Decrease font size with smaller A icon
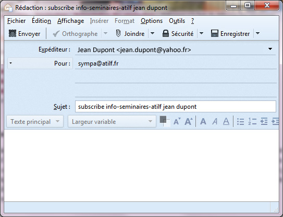Image resolution: width=283 pixels, height=217 pixels. point(177,121)
